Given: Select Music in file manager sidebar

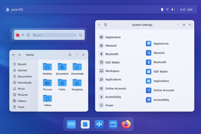Looking at the screenshot, I should (19, 89).
